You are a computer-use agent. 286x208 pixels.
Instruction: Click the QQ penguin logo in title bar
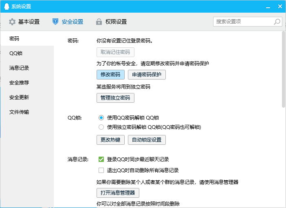(x=7, y=7)
